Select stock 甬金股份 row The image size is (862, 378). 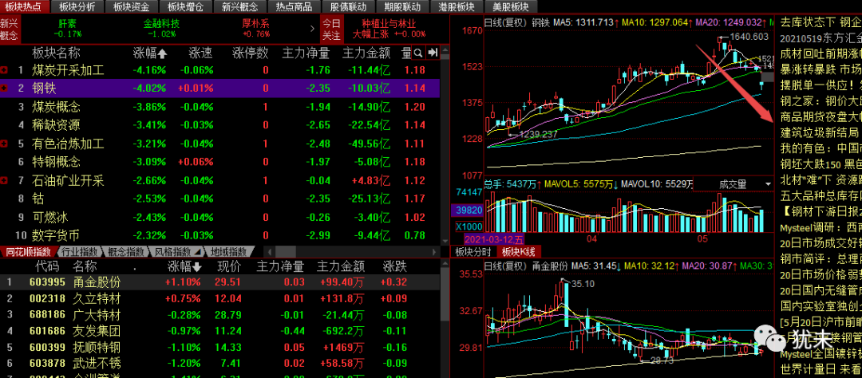point(220,282)
